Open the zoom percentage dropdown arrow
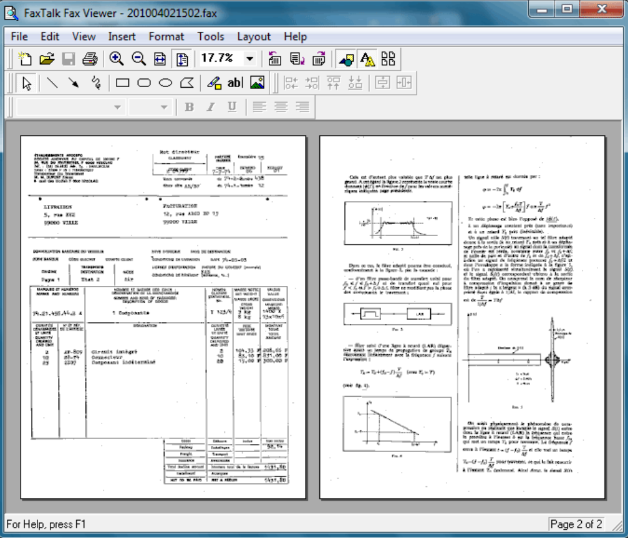This screenshot has height=538, width=628. (x=250, y=59)
